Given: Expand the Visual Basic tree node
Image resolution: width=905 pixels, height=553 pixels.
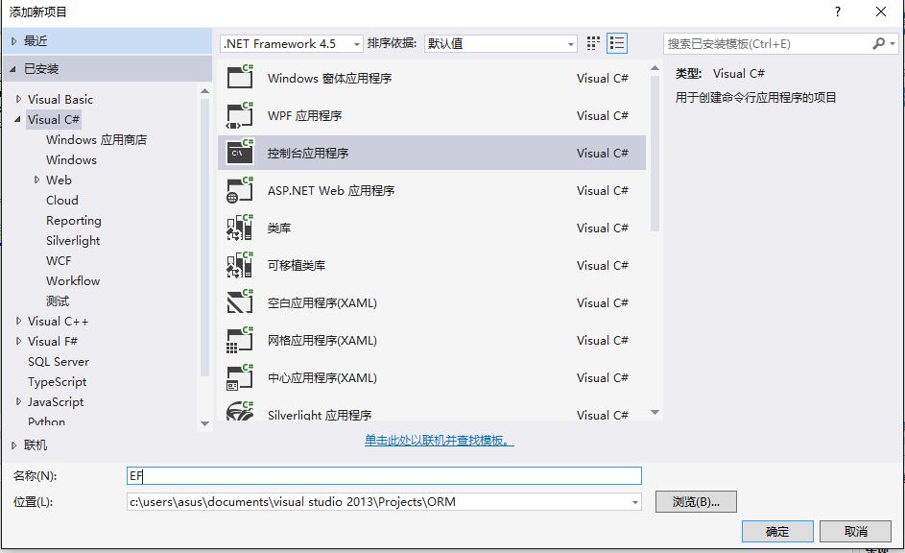Looking at the screenshot, I should click(18, 99).
